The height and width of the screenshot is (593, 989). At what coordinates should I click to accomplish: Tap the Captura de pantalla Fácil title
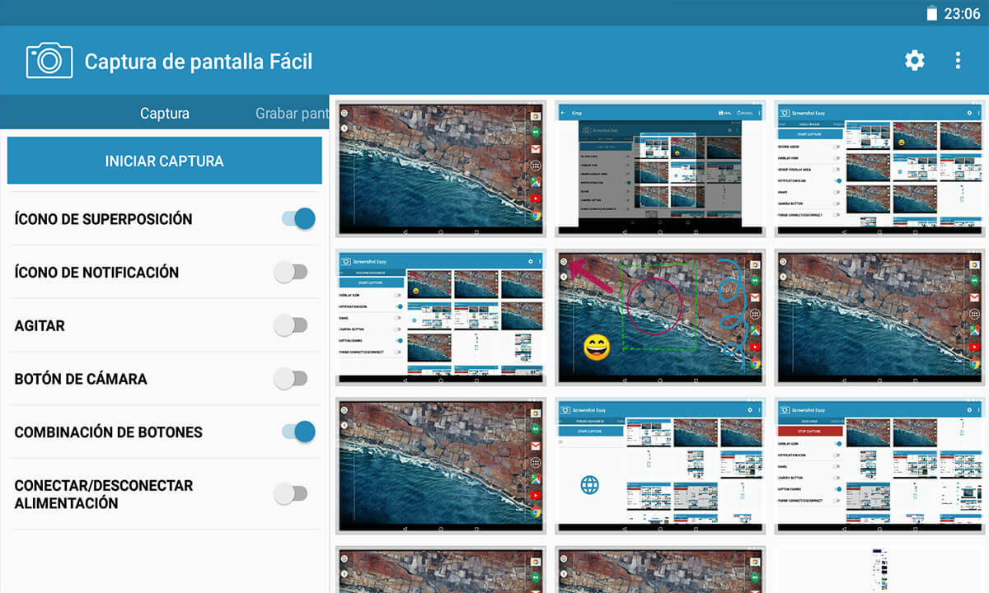coord(199,62)
